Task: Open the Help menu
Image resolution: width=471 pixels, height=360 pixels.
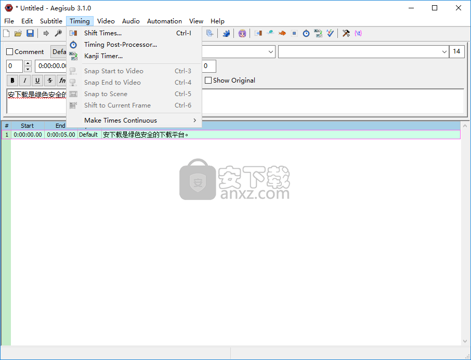Action: tap(217, 21)
